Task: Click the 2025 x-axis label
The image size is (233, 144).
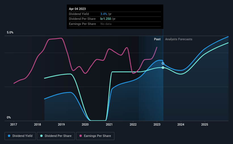Action: click(205, 124)
